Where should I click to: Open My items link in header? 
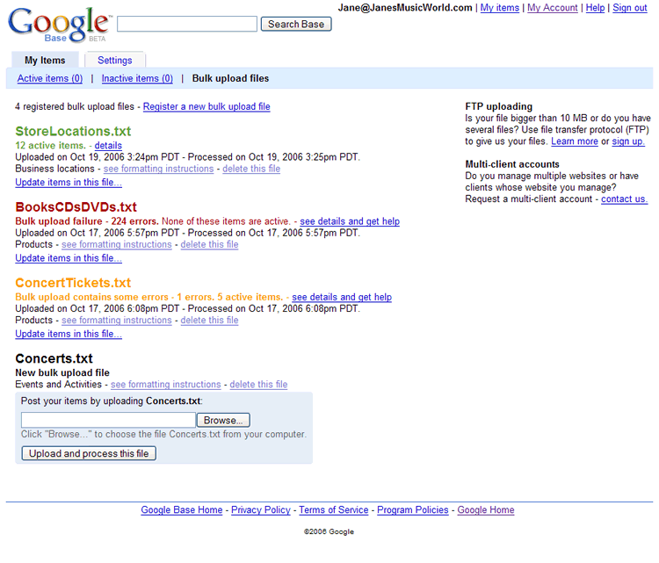pos(500,8)
